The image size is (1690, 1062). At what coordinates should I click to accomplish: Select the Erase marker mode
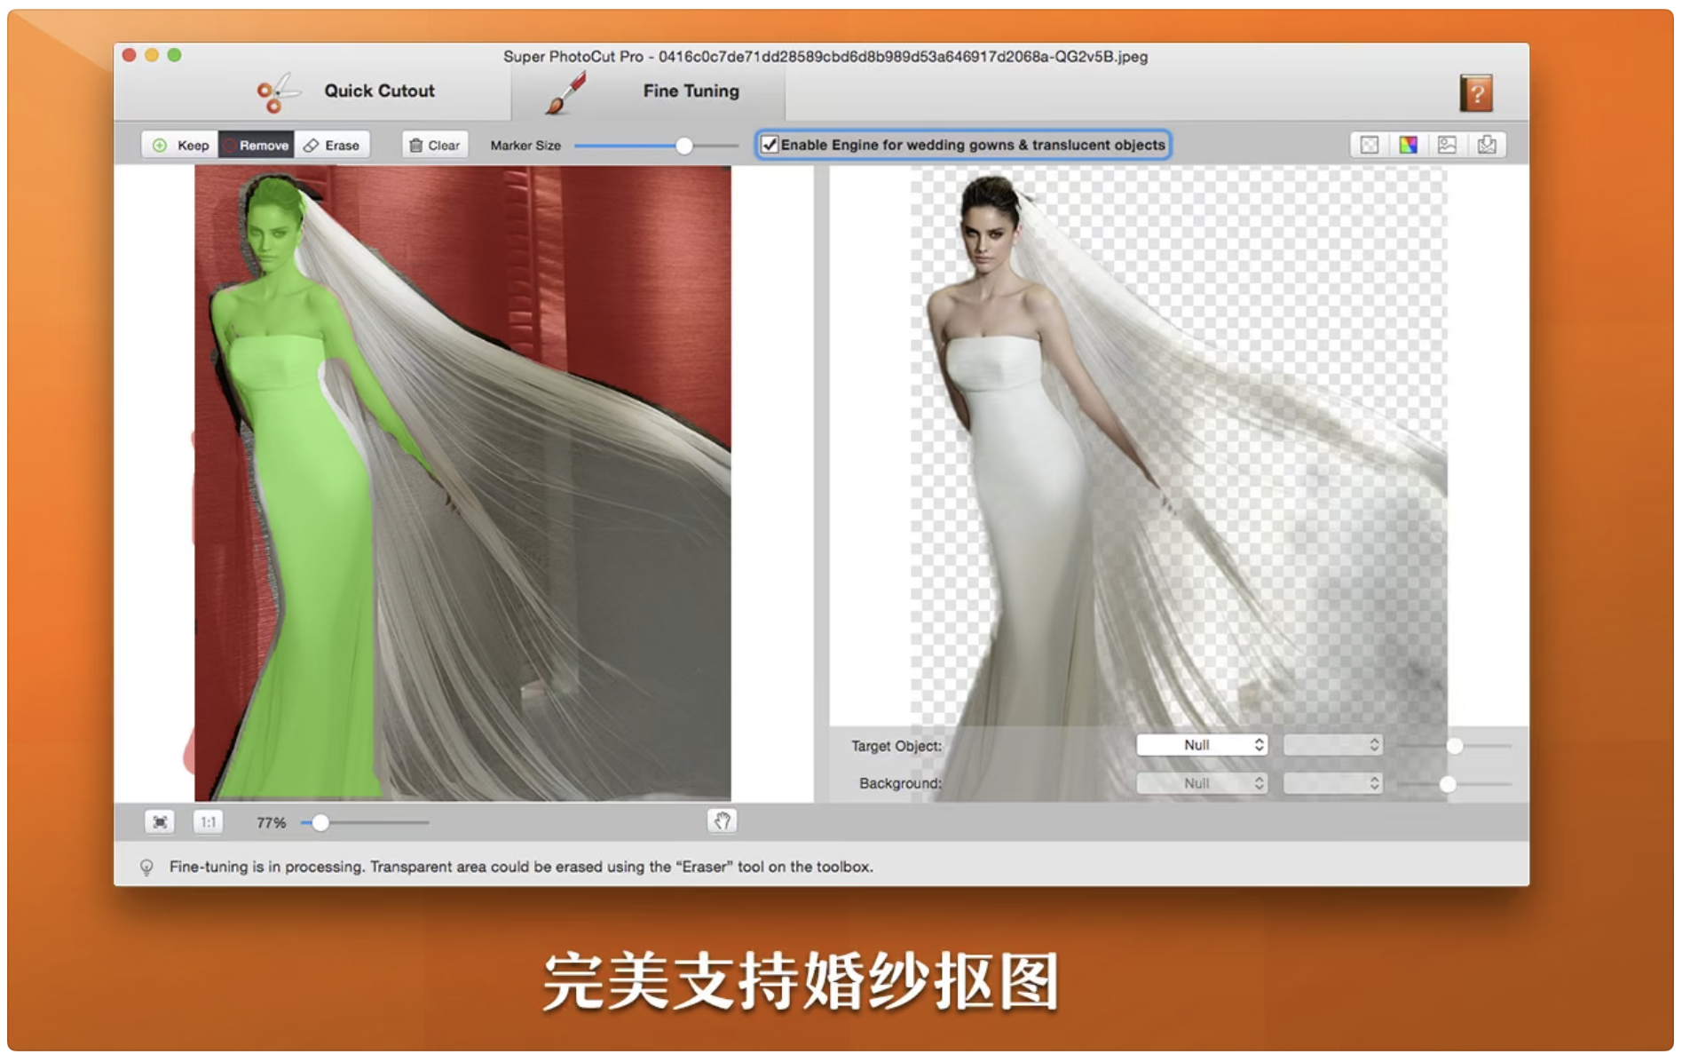tap(332, 145)
